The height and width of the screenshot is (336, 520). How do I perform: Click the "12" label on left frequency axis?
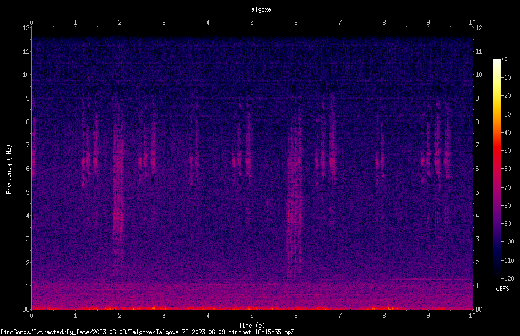tap(26, 28)
